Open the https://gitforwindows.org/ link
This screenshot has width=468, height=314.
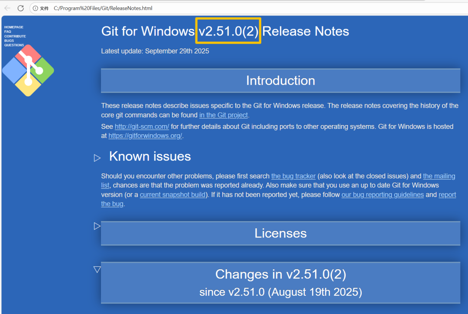pos(145,136)
